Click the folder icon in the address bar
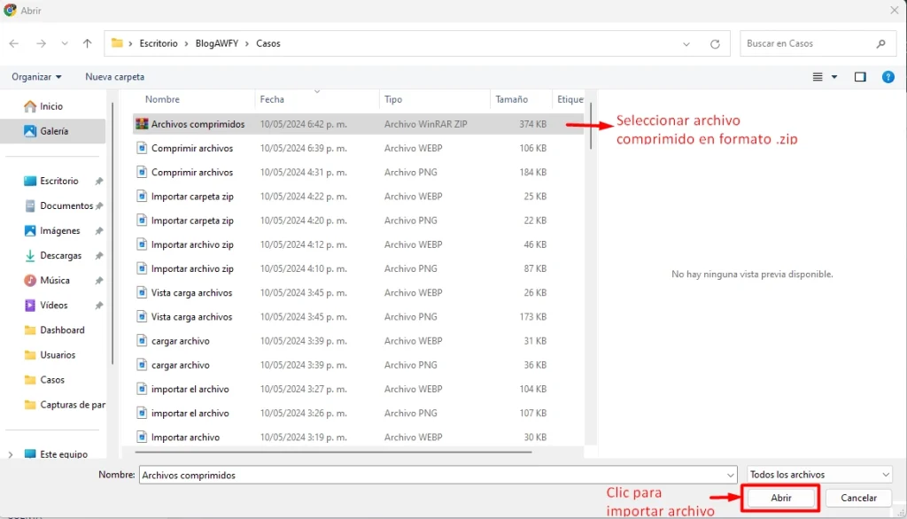The height and width of the screenshot is (519, 907). 117,43
